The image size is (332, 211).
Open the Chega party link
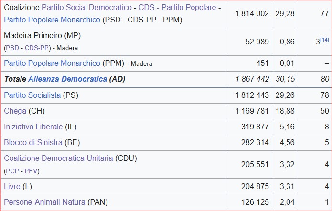pos(15,111)
